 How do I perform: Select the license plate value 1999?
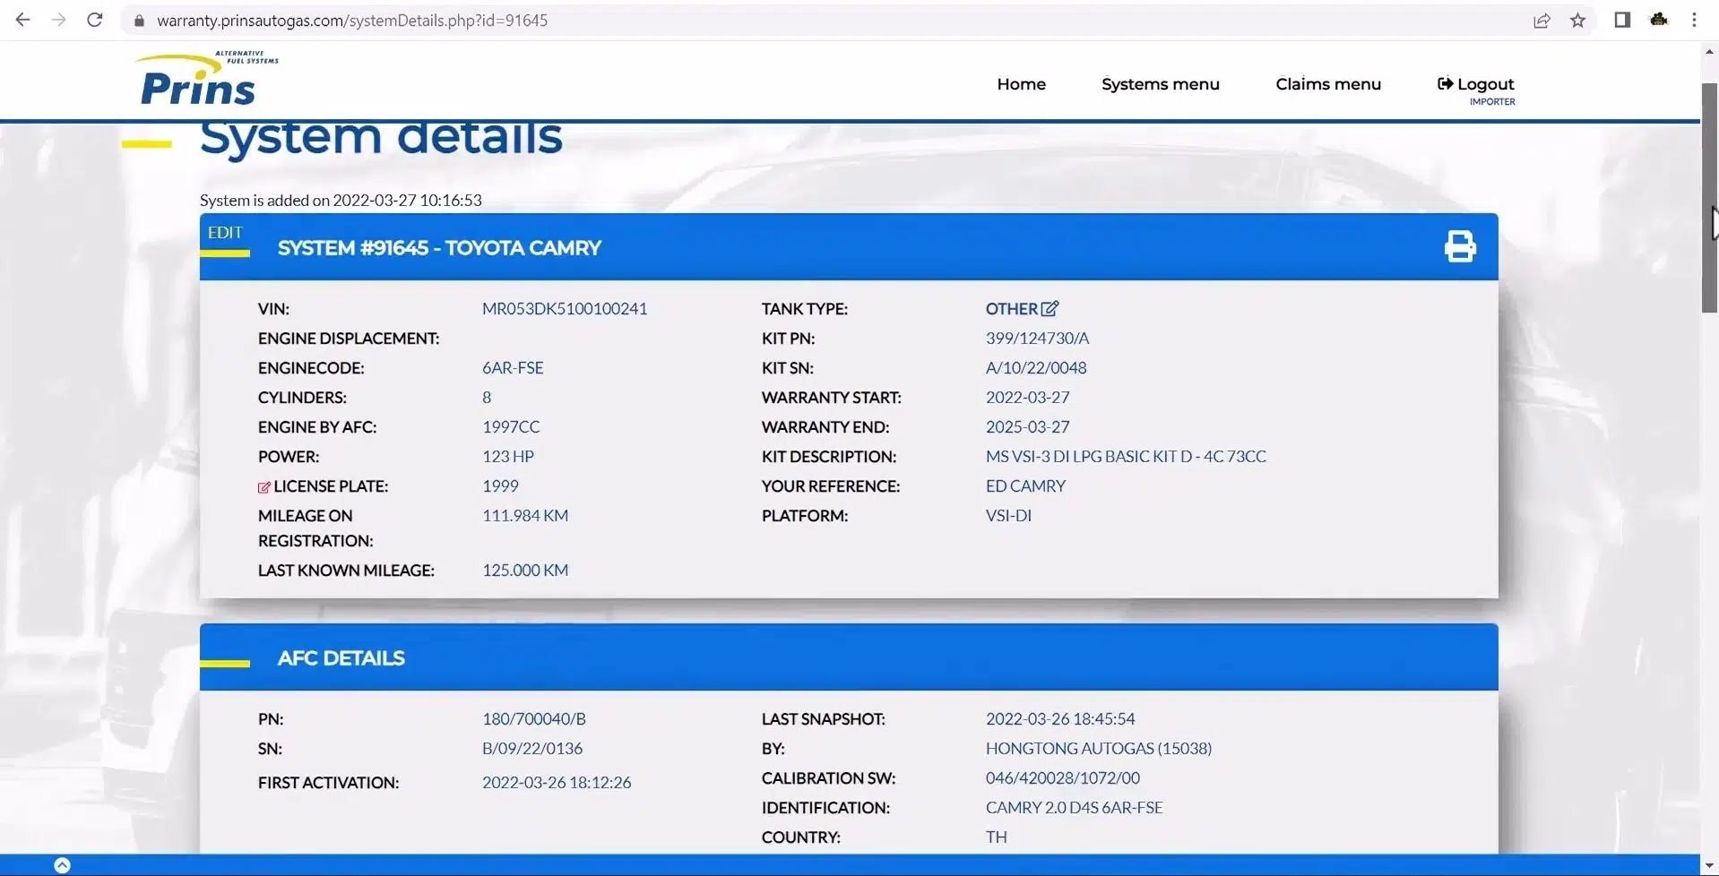pos(500,485)
